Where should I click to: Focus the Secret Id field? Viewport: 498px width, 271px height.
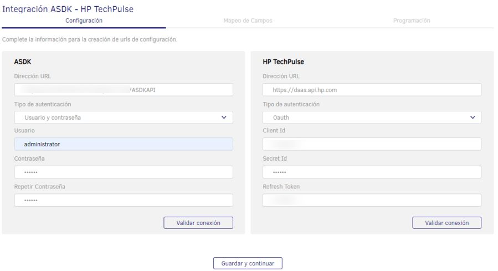click(372, 172)
